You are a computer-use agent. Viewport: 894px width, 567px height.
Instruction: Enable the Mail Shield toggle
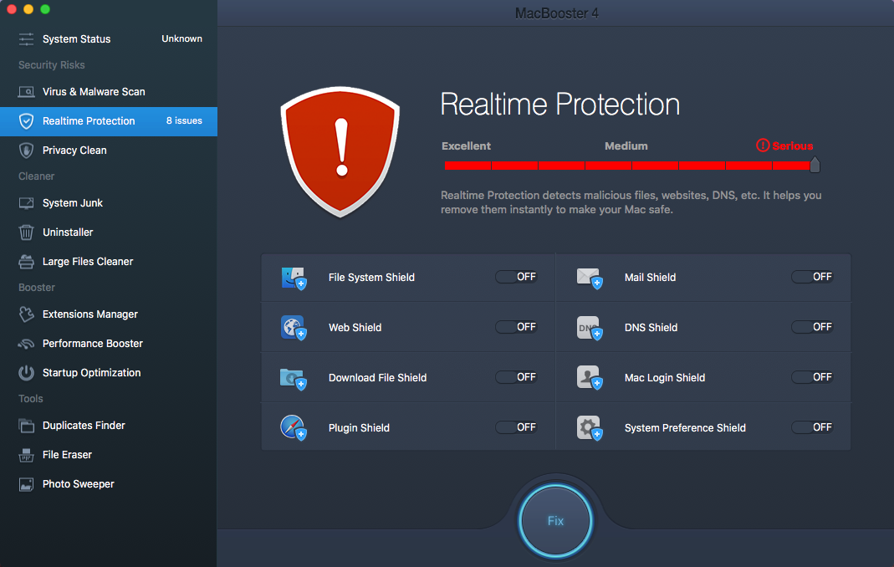pos(812,277)
